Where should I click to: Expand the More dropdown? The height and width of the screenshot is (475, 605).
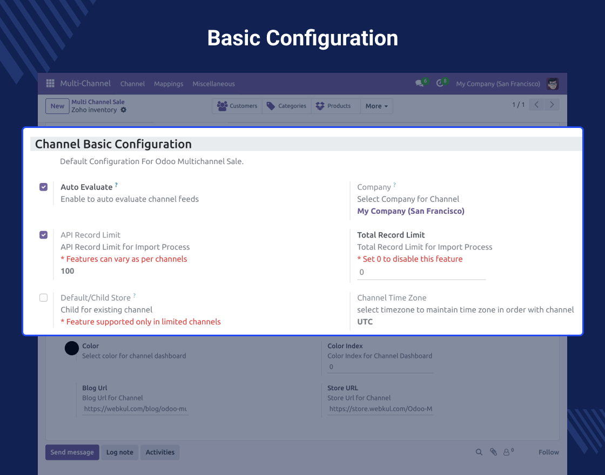click(377, 106)
